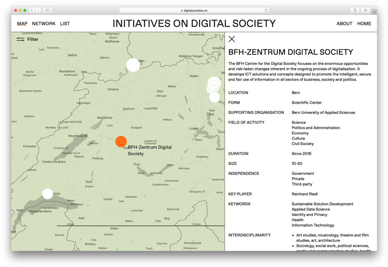The height and width of the screenshot is (267, 388).
Task: Click the digitalsocieties.ch address bar
Action: coord(194,10)
